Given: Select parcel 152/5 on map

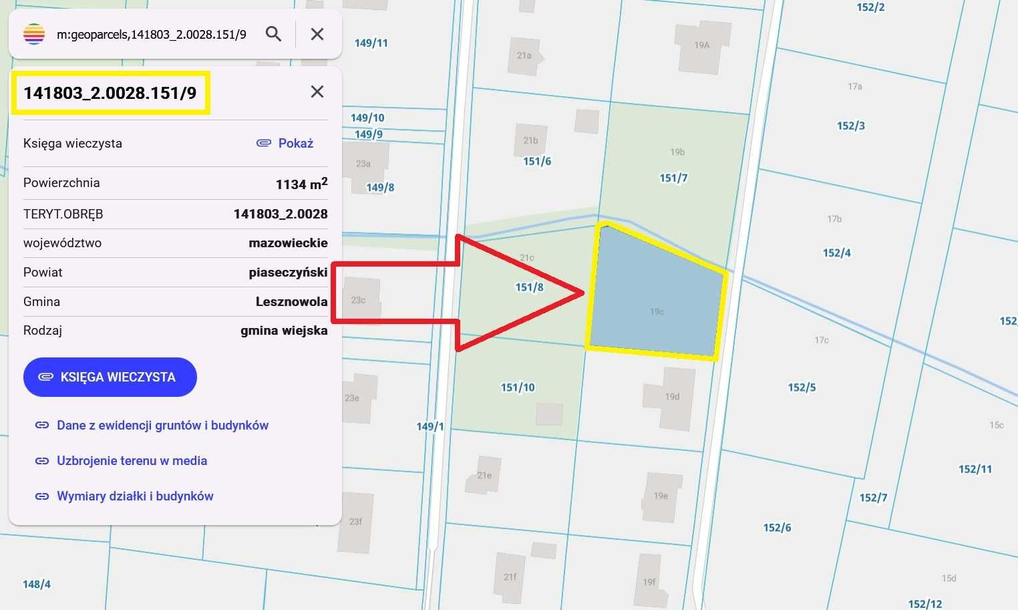Looking at the screenshot, I should (802, 388).
